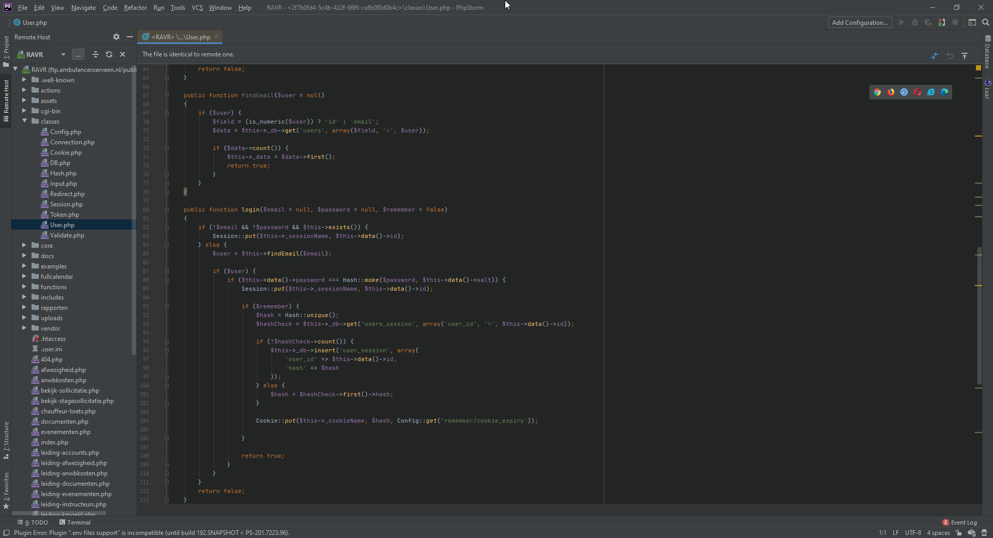Toggle tool window quick access in corner

(x=6, y=533)
